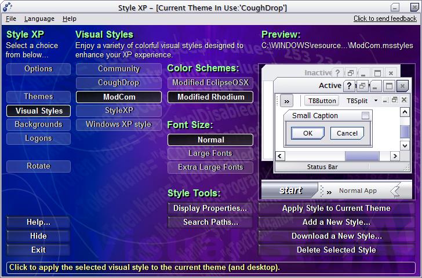
Task: Click the Normal App taskbar item
Action: [x=358, y=191]
